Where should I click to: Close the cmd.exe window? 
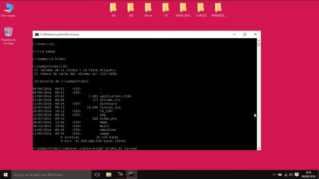(x=255, y=34)
